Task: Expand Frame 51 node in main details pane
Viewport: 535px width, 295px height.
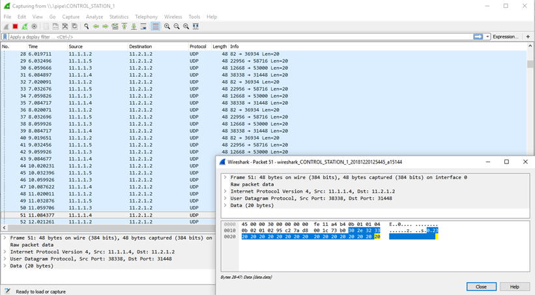Action: coord(5,238)
